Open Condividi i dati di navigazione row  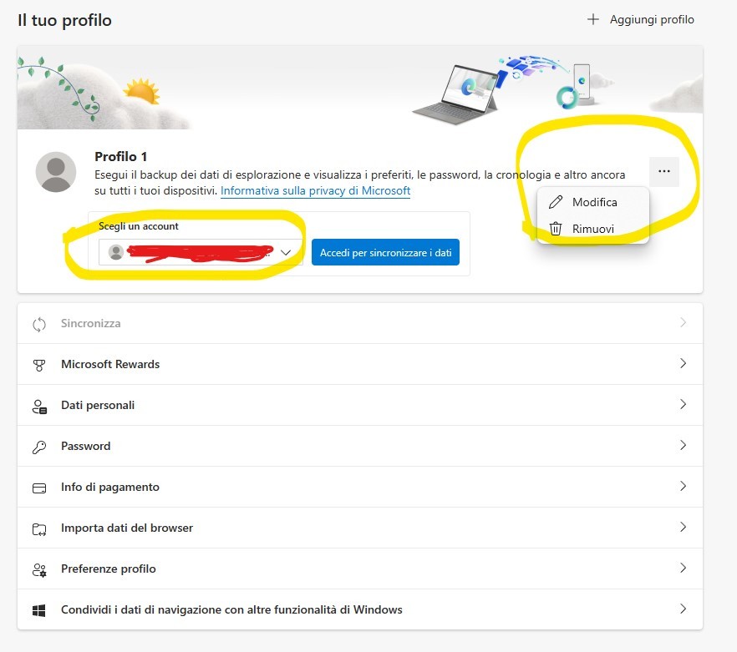coord(360,609)
